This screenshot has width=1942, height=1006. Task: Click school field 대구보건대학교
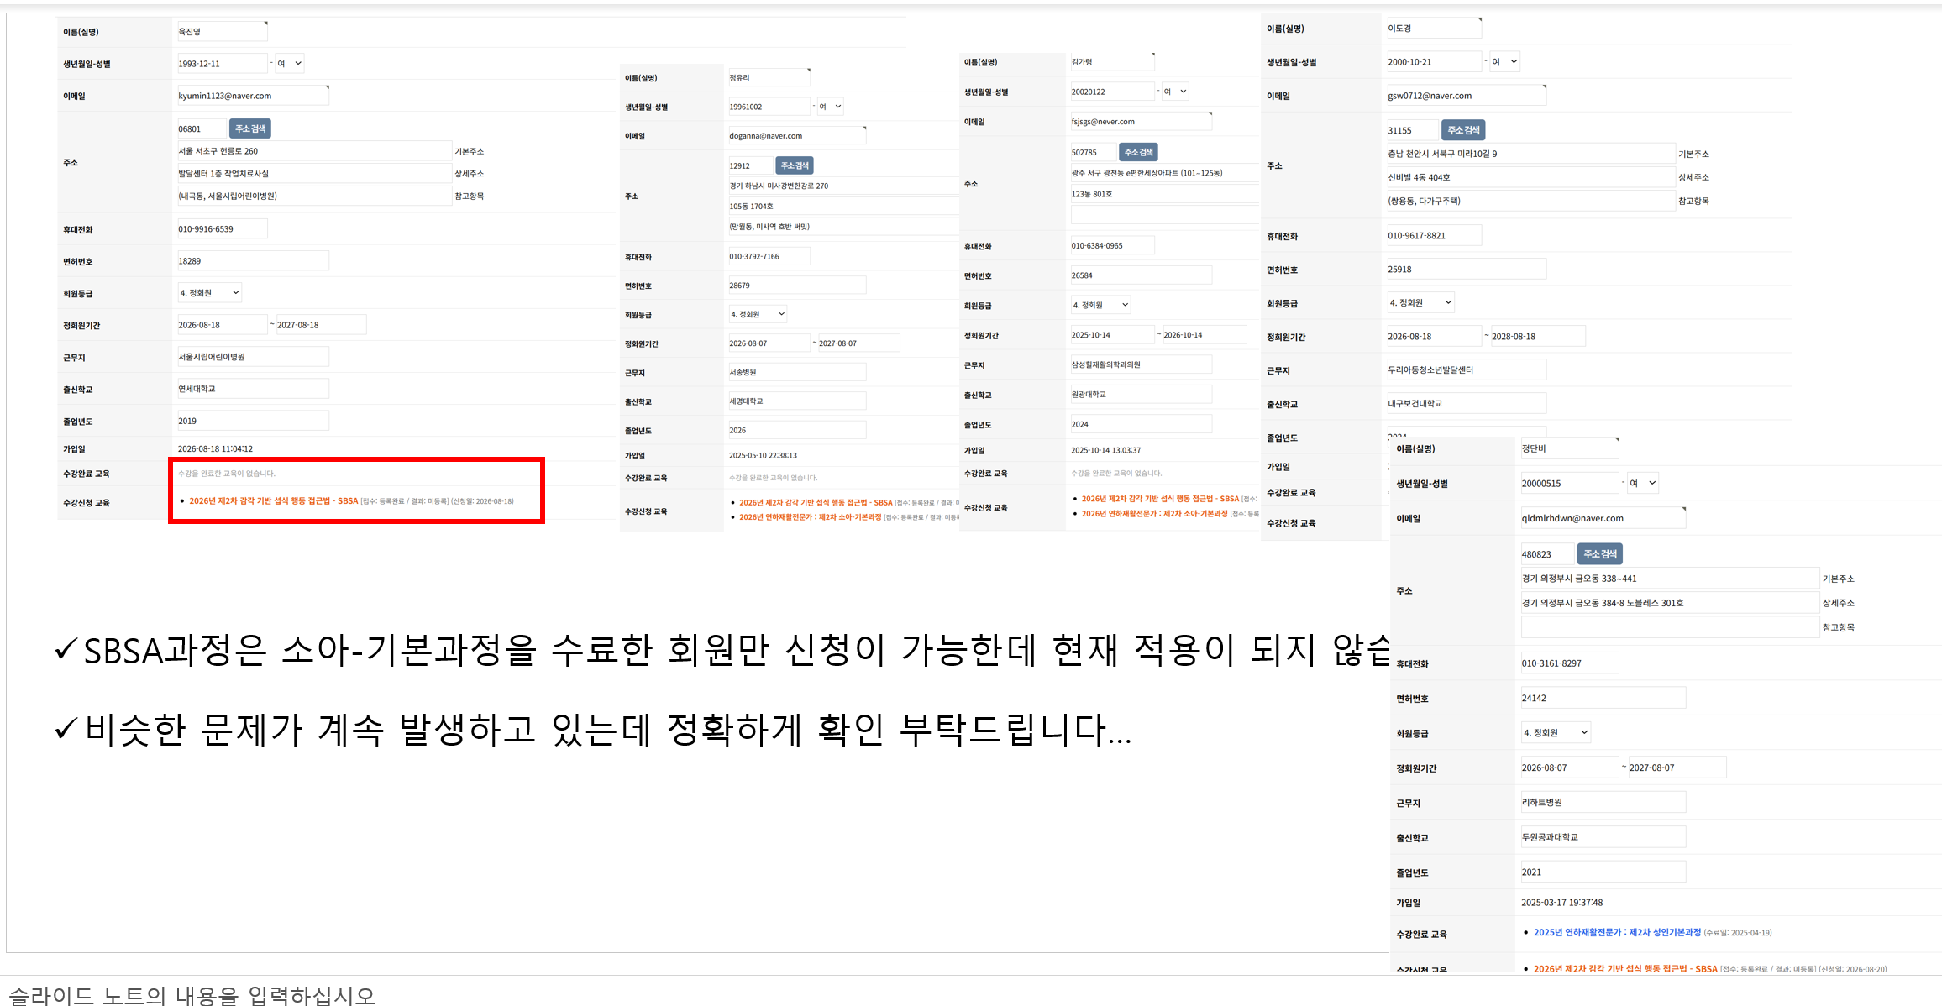coord(1466,403)
